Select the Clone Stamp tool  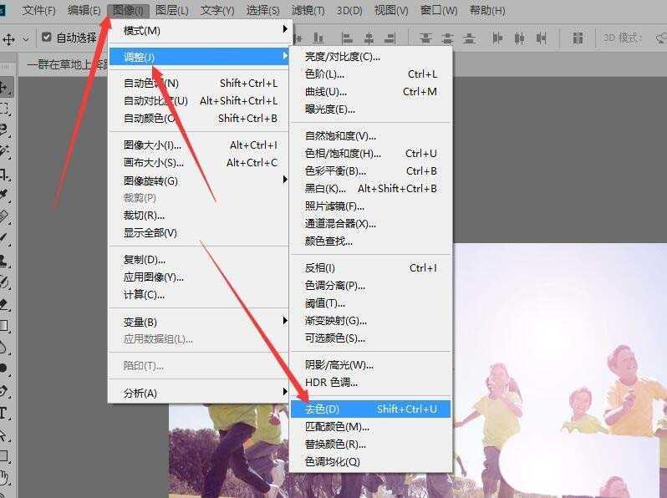4,260
